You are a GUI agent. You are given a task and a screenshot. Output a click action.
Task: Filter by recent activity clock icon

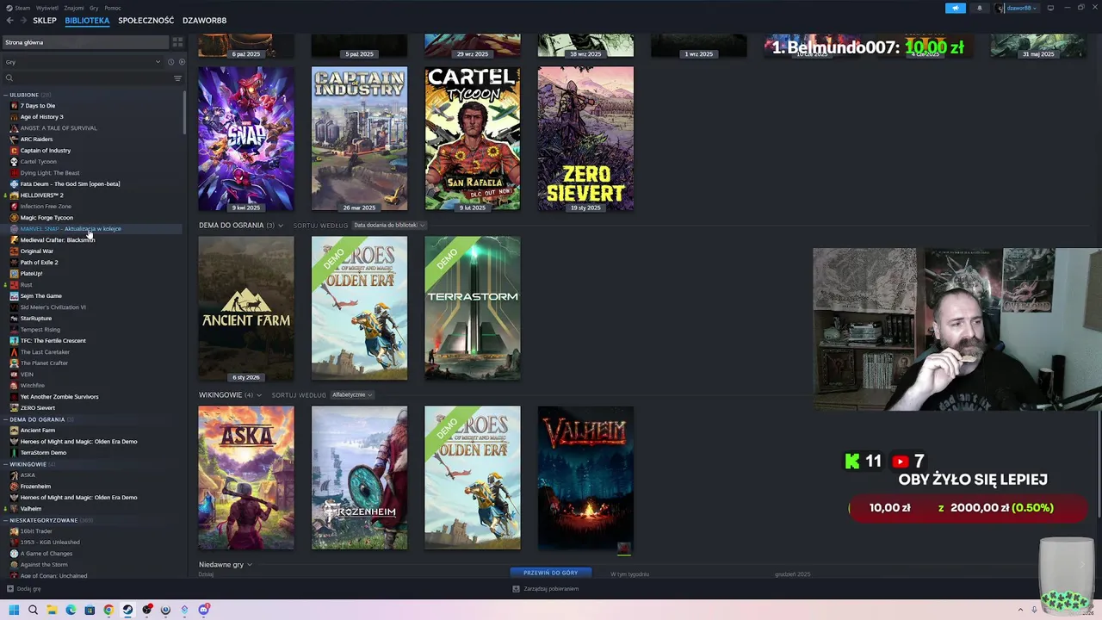click(170, 62)
